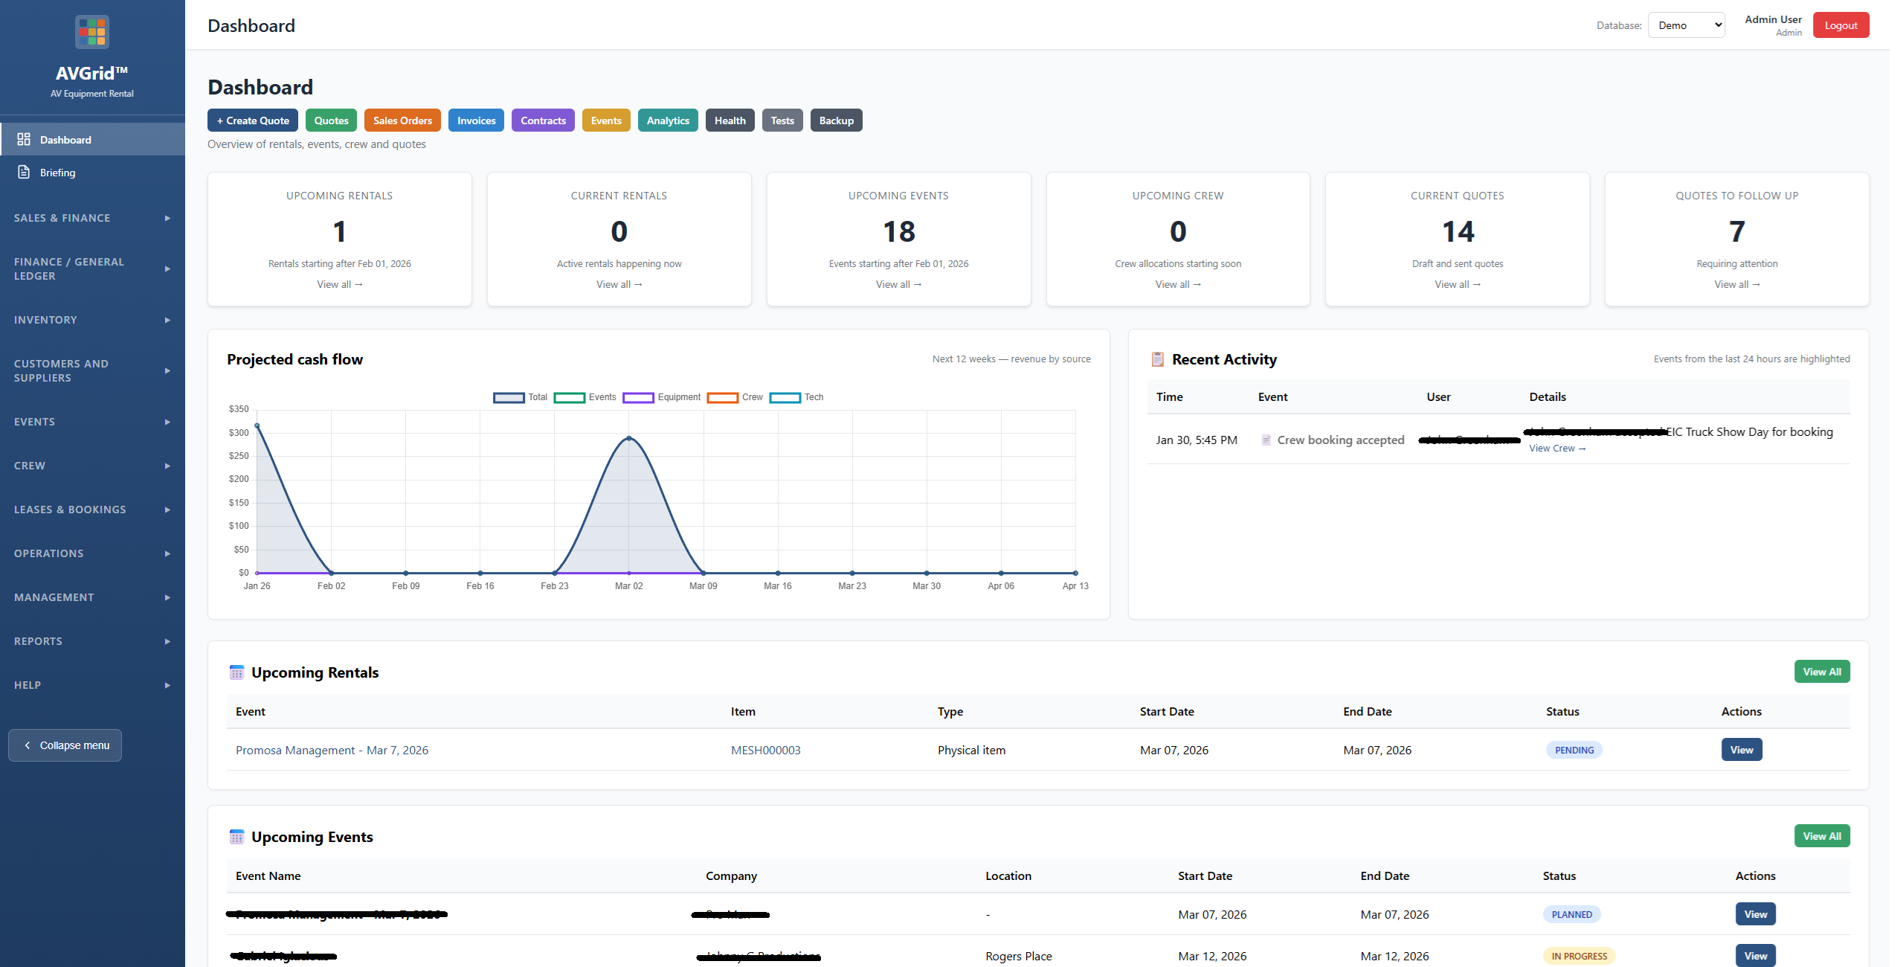Click the Logout button

[1841, 25]
